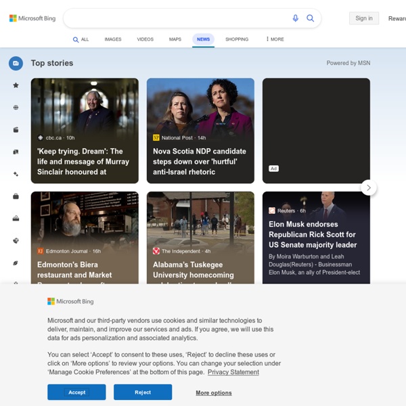This screenshot has width=406, height=406.
Task: Click the Powered by MSN text
Action: [x=348, y=63]
